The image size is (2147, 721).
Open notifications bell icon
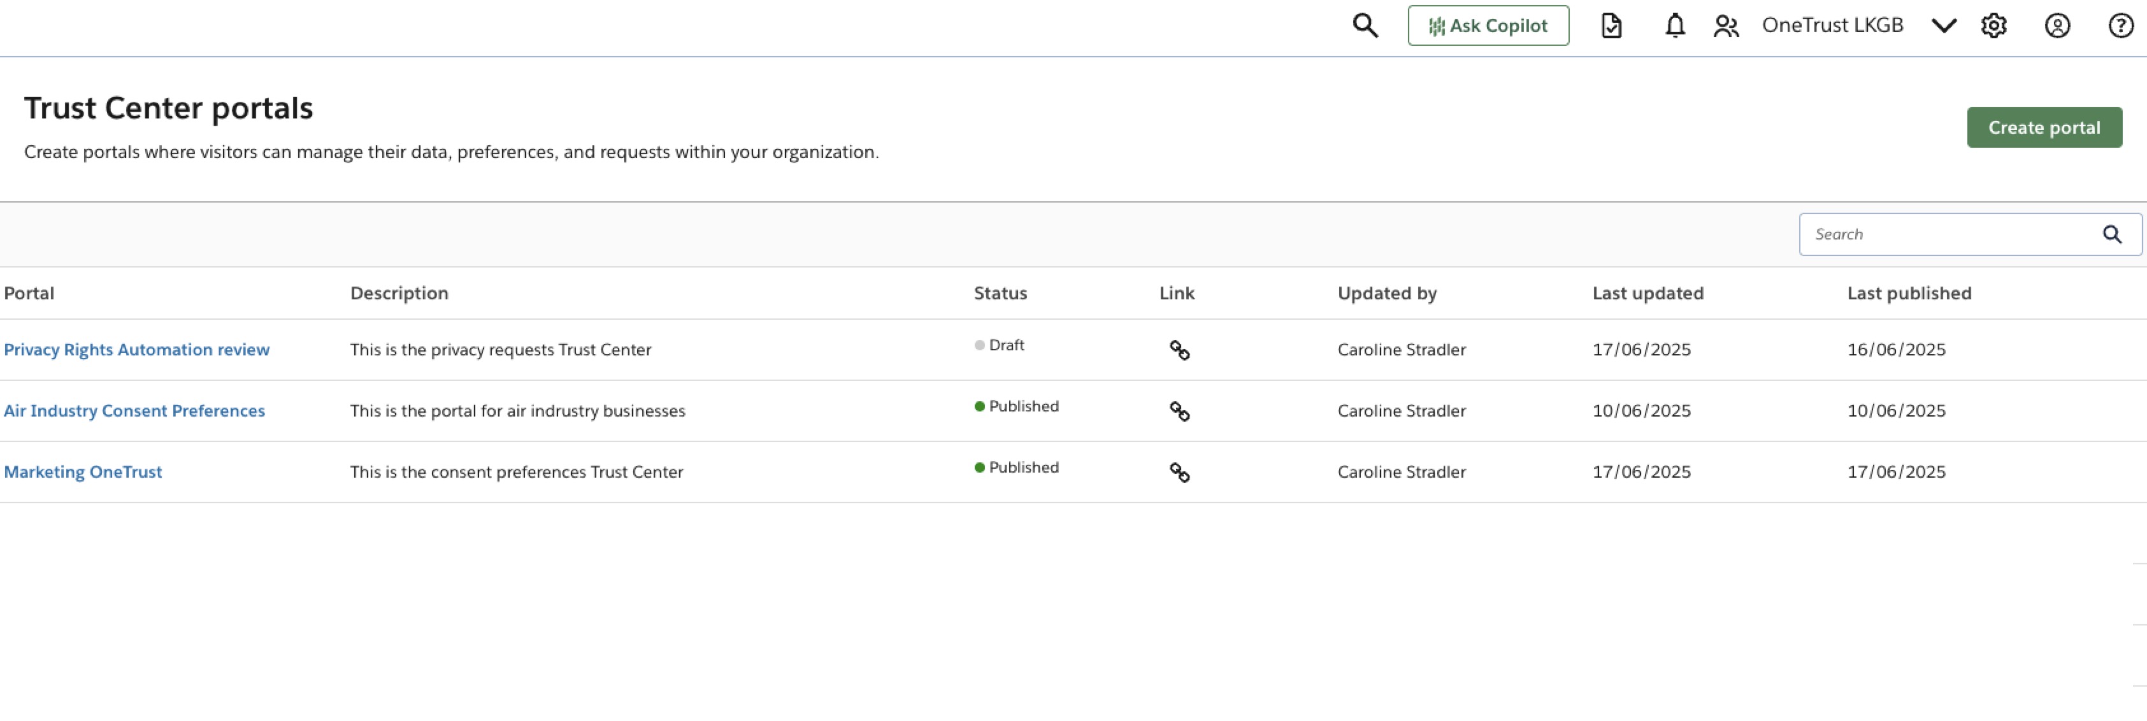(x=1674, y=26)
